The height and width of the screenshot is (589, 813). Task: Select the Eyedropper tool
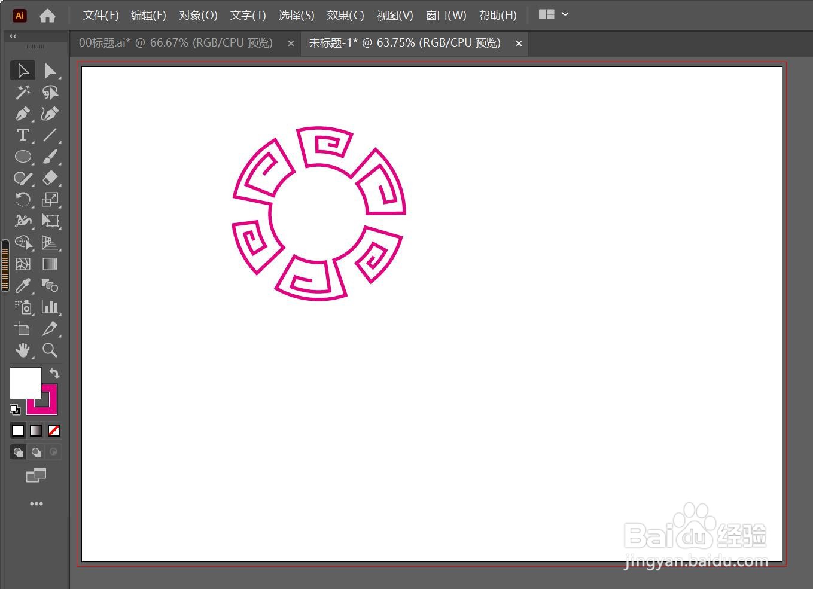coord(23,286)
